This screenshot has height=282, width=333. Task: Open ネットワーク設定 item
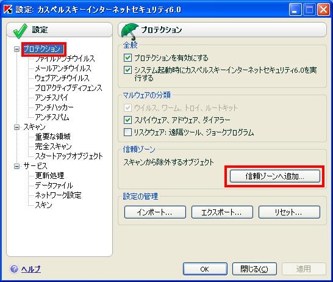point(58,195)
